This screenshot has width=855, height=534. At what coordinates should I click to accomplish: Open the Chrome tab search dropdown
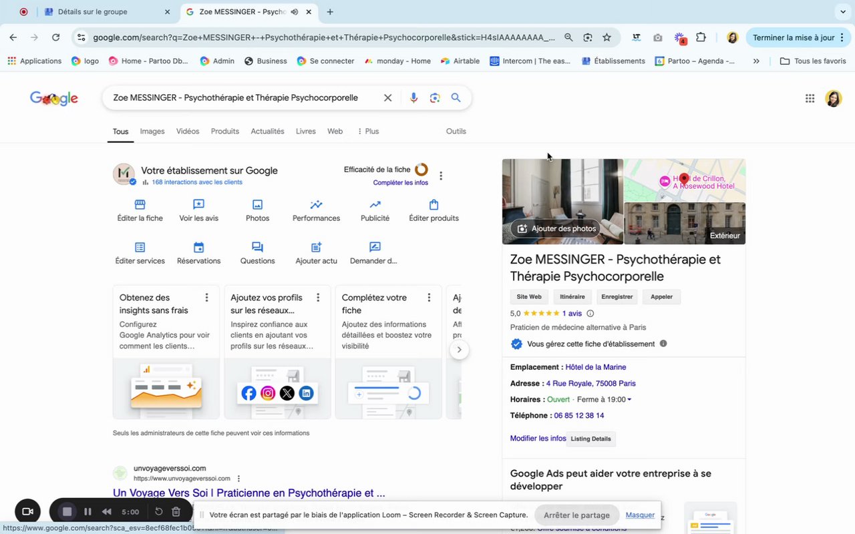click(x=842, y=12)
